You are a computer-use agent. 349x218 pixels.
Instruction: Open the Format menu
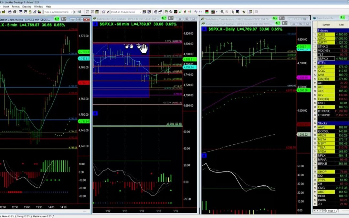point(16,7)
